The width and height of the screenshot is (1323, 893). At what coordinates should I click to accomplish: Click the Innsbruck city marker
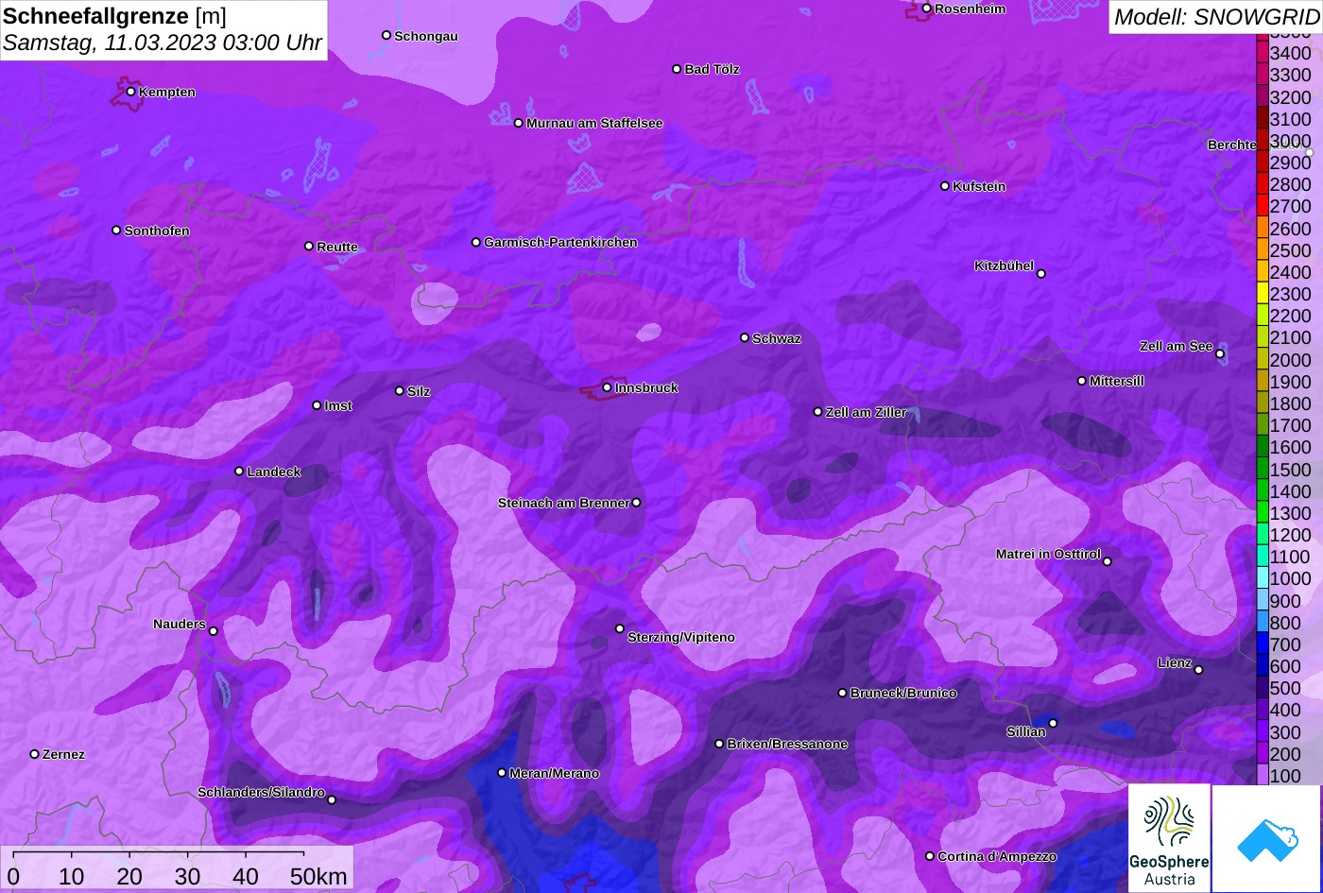[x=607, y=387]
